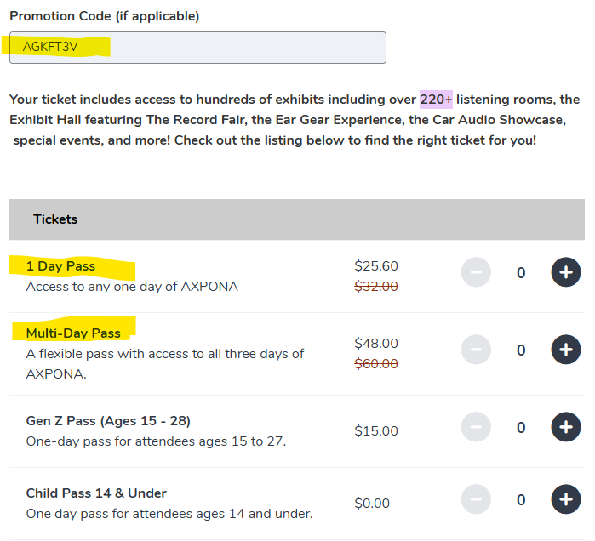Click the 1 Day Pass quantity value
Screen dimensions: 595x541
(521, 272)
